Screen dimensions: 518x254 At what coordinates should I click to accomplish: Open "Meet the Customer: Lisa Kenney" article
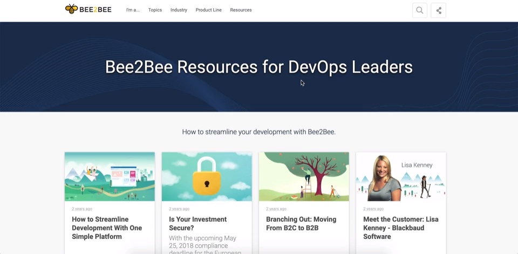[x=400, y=228]
